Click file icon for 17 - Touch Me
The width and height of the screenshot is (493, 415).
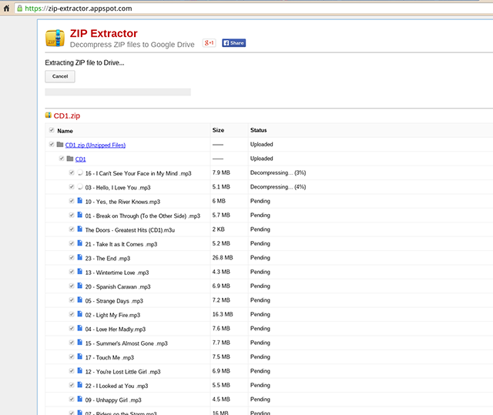(80, 356)
